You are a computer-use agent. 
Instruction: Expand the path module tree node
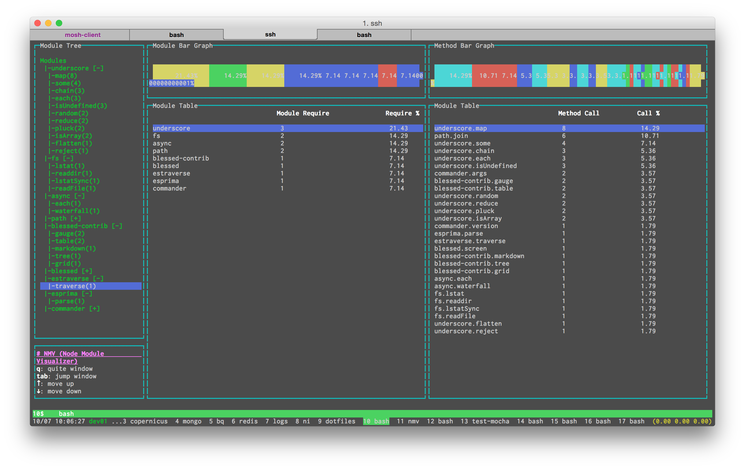tap(75, 219)
